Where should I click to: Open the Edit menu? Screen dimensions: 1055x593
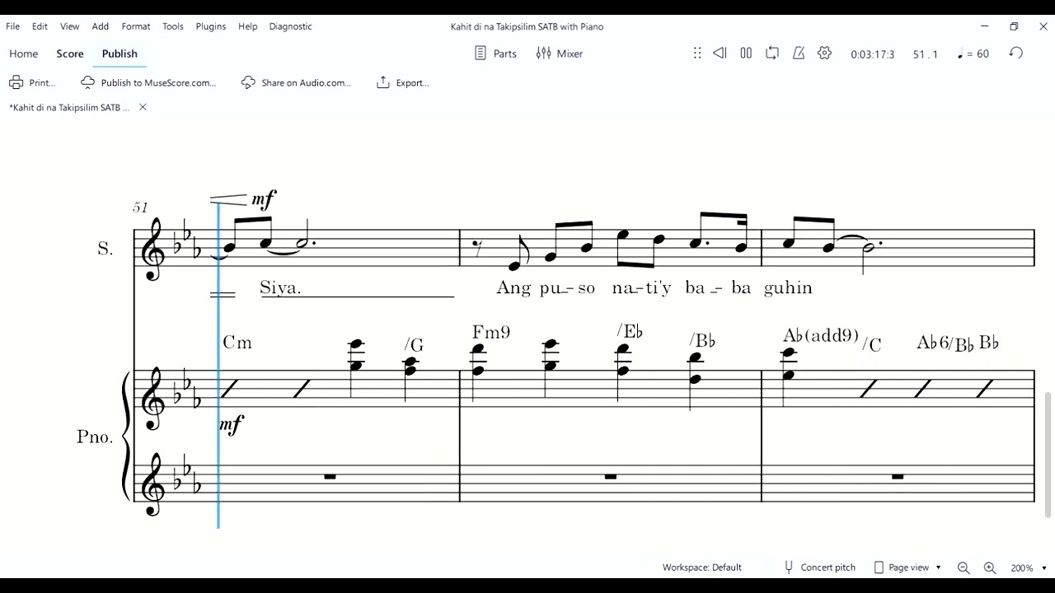40,26
